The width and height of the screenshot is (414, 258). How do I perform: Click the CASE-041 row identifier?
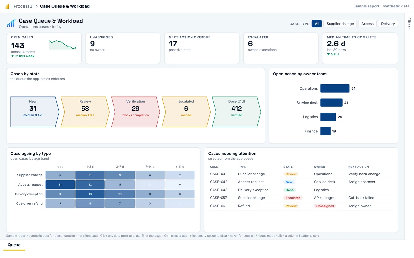tap(219, 174)
